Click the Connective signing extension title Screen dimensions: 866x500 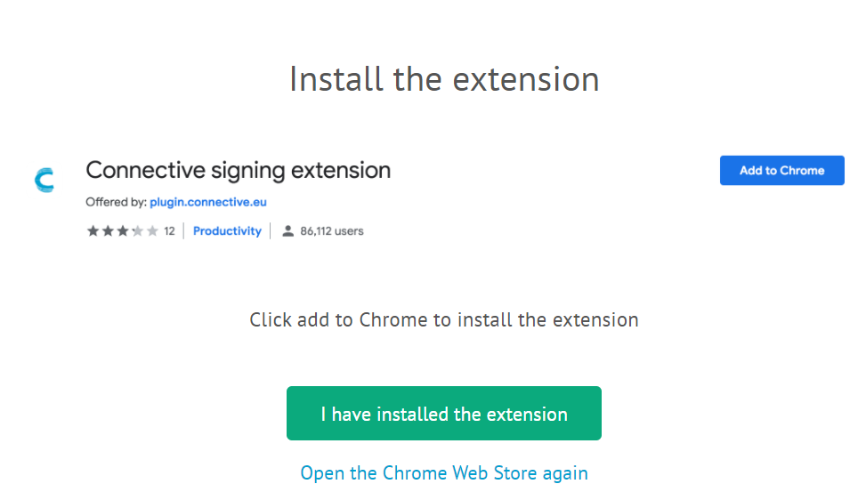238,170
